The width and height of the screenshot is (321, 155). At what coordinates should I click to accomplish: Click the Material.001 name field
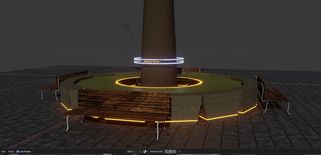click(156, 152)
